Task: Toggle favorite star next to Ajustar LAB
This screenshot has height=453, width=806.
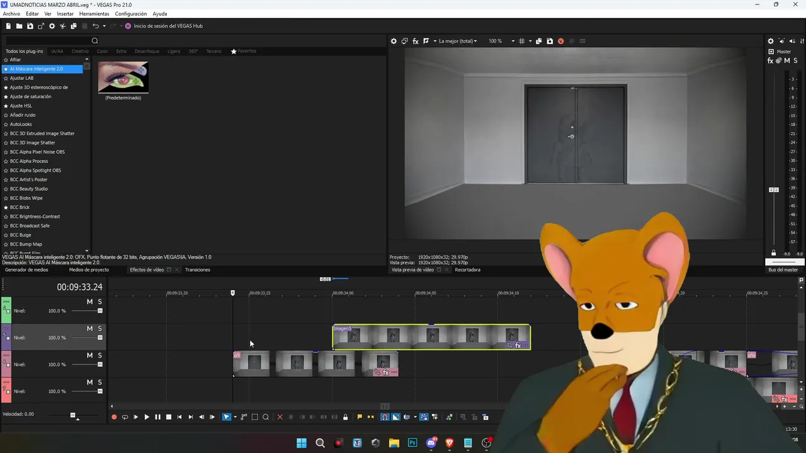Action: tap(6, 78)
